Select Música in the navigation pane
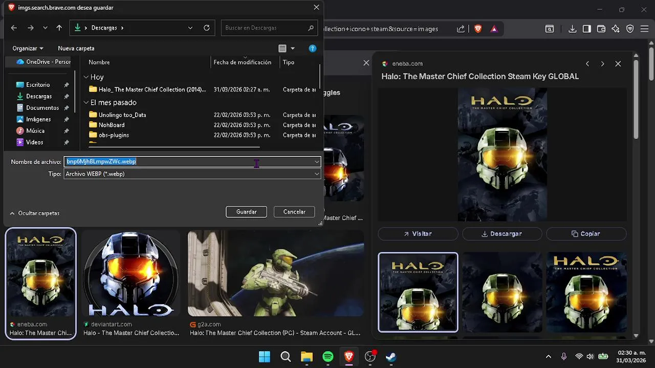The width and height of the screenshot is (655, 368). pos(35,131)
